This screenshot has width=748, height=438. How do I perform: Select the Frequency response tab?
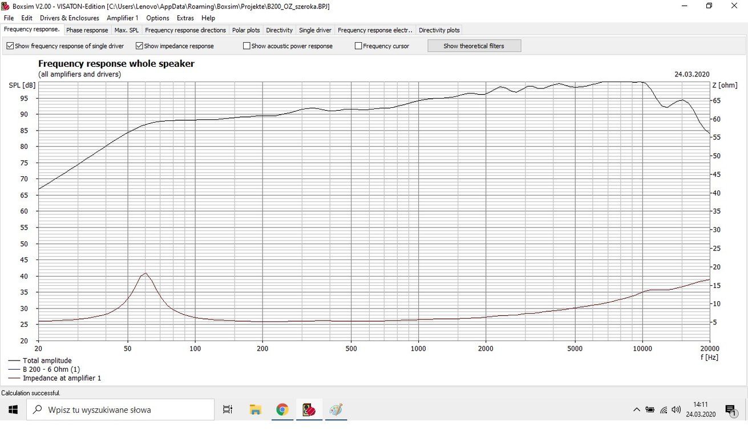[31, 30]
